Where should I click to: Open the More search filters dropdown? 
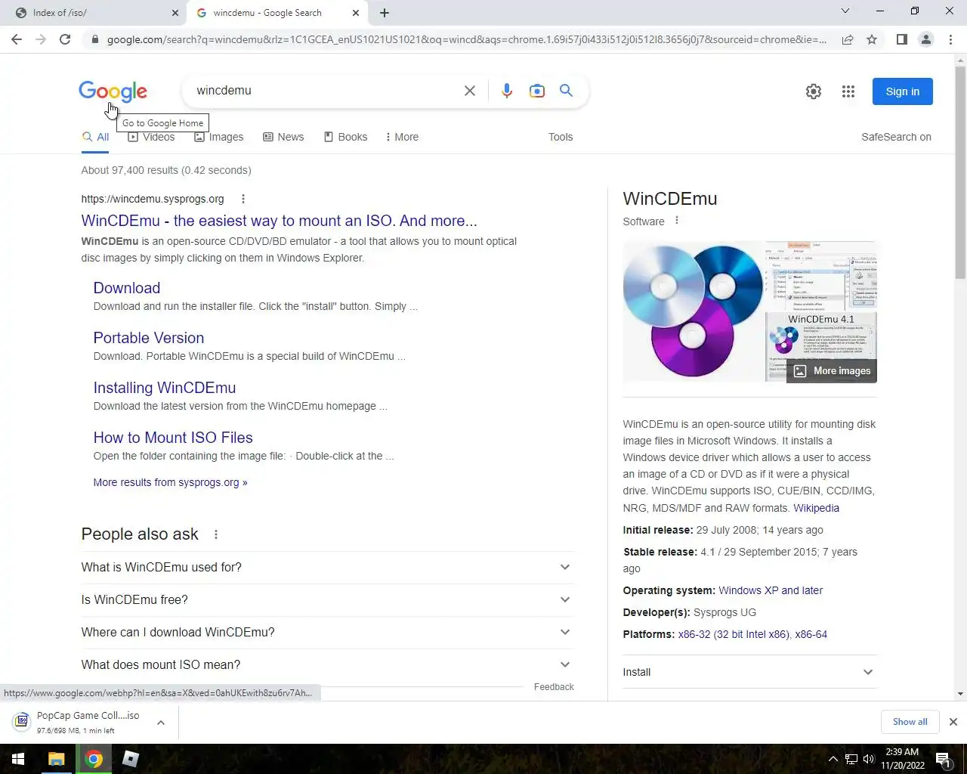(x=402, y=137)
